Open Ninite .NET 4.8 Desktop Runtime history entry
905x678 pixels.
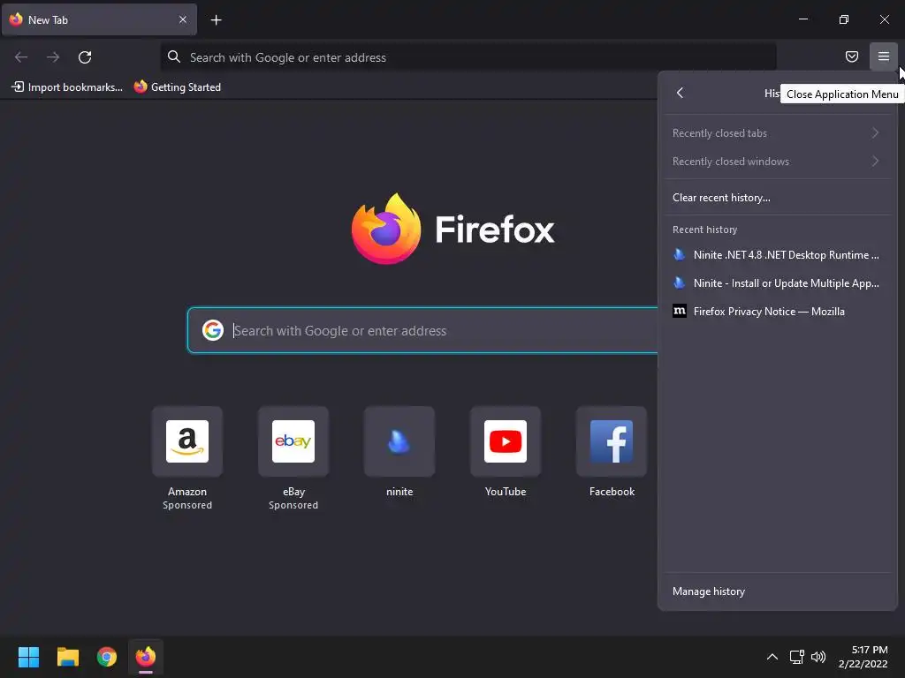(777, 255)
